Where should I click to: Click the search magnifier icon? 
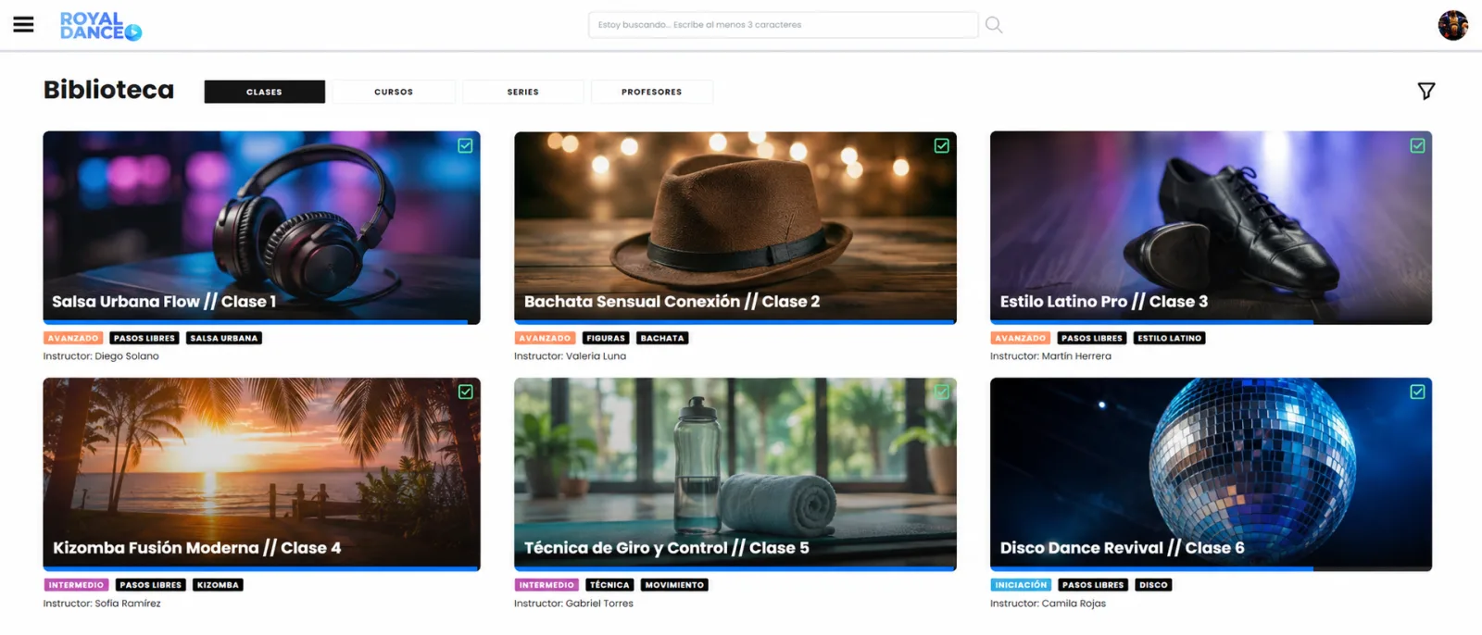tap(994, 25)
